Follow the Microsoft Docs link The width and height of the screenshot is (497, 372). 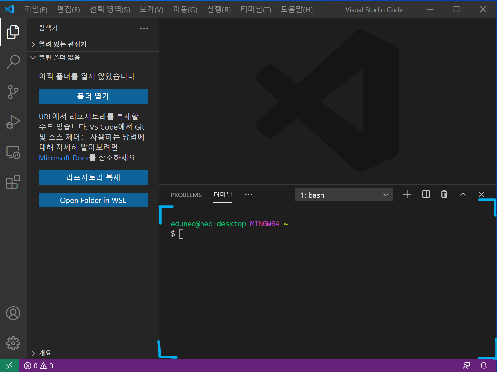click(64, 158)
